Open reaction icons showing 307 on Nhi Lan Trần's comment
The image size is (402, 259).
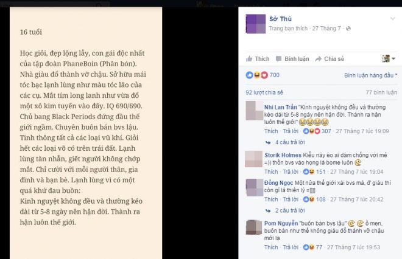[x=311, y=131]
